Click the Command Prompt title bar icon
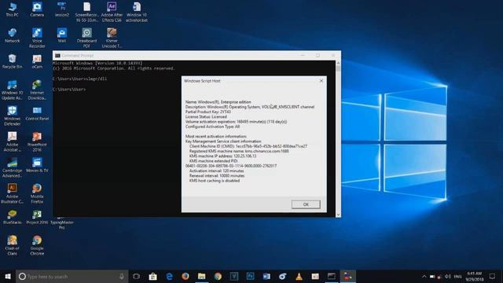Image resolution: width=503 pixels, height=283 pixels. pos(57,56)
